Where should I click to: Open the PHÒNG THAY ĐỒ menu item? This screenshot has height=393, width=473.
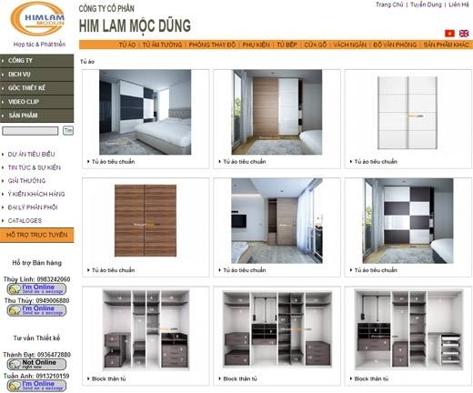[x=212, y=45]
